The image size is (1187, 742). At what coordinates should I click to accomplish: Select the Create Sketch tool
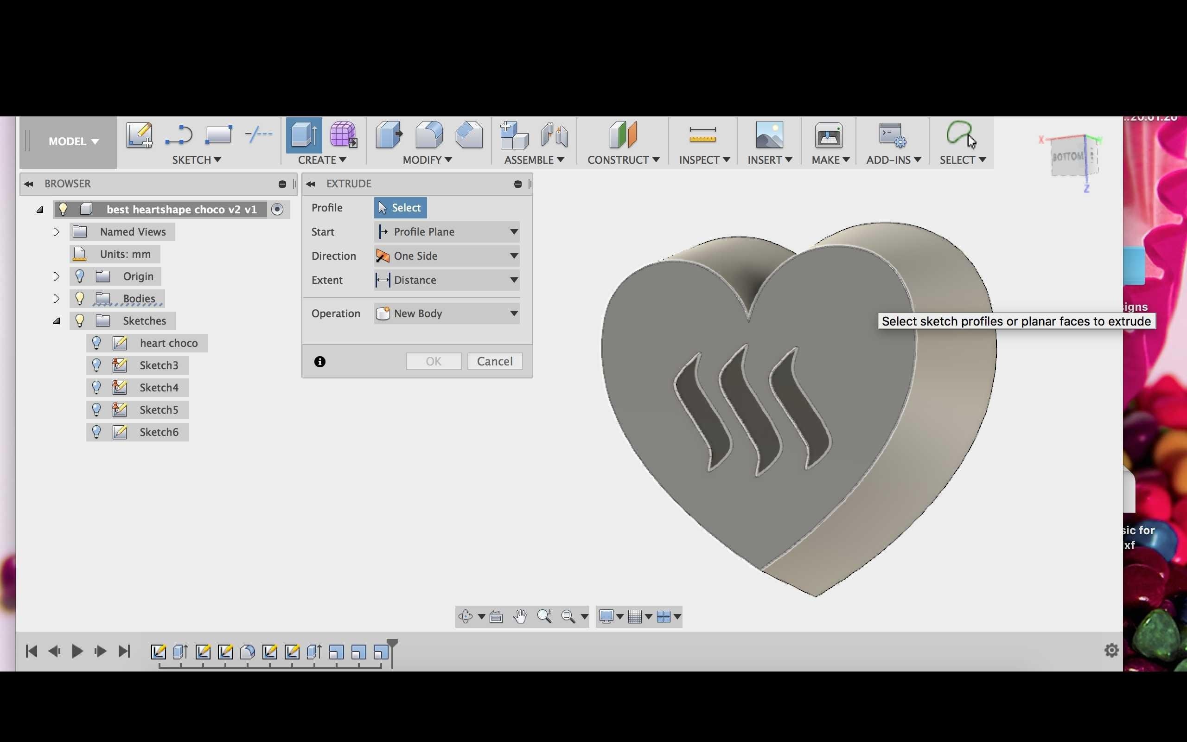[x=139, y=135]
